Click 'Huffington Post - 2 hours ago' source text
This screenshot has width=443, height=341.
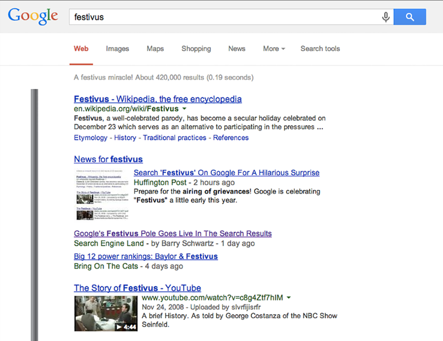click(x=184, y=183)
